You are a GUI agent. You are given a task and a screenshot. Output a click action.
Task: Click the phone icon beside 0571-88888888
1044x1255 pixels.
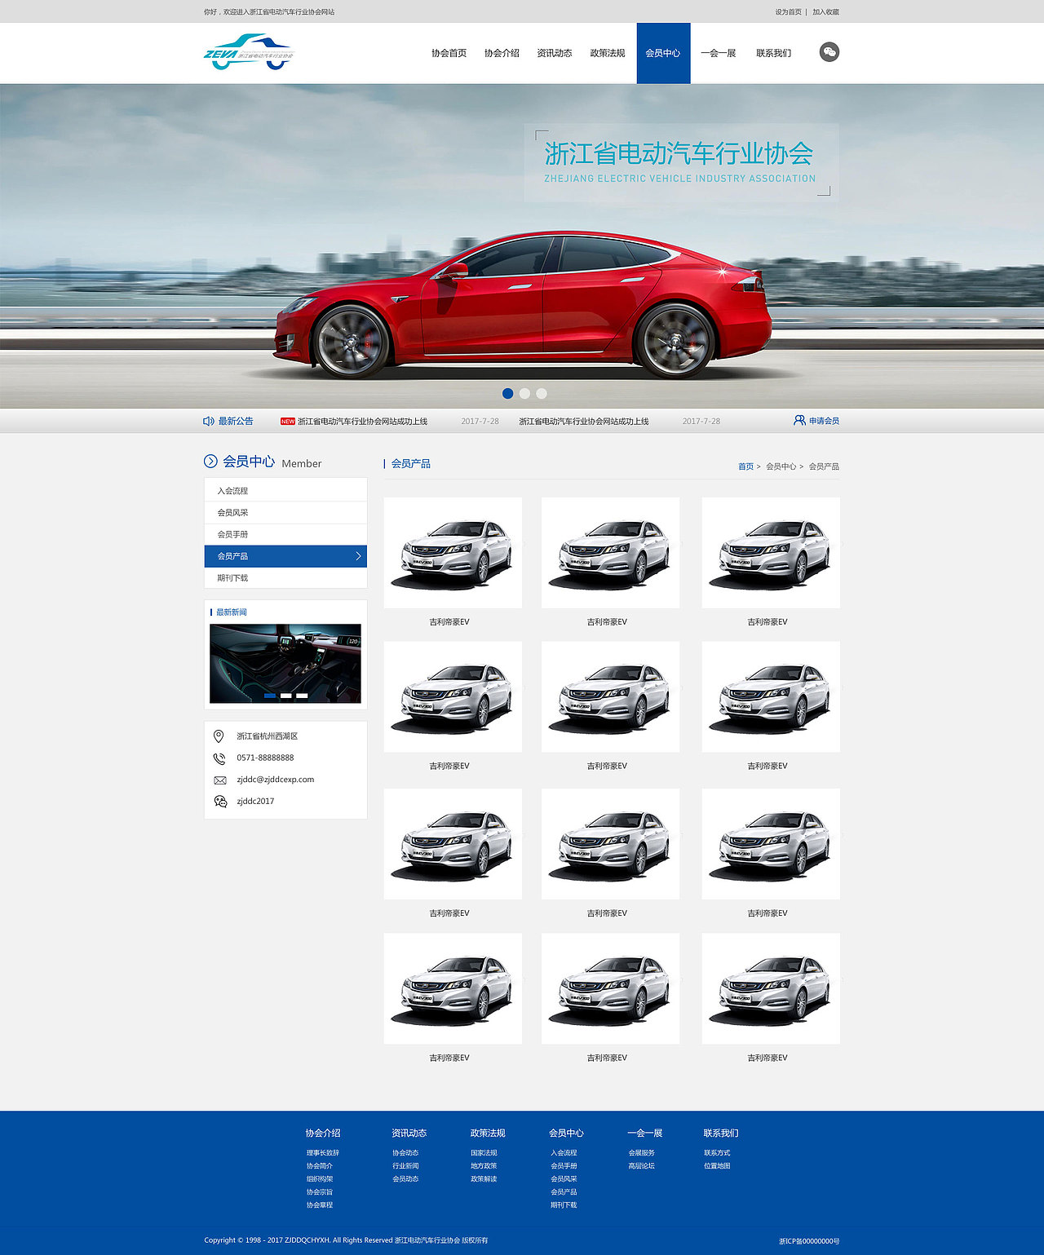pos(219,758)
